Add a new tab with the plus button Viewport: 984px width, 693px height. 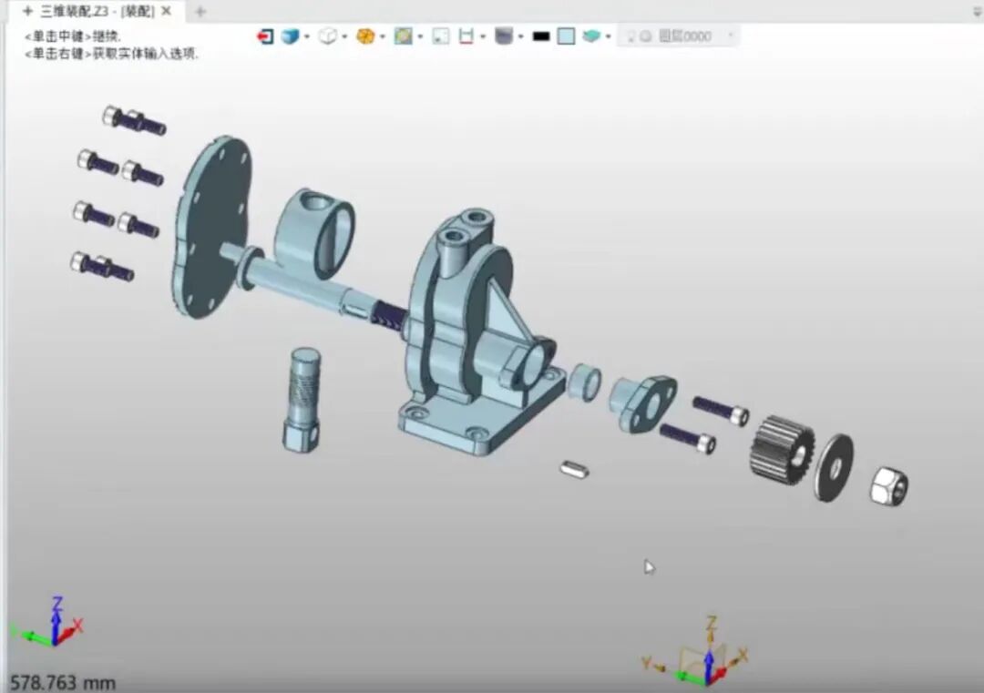[200, 11]
